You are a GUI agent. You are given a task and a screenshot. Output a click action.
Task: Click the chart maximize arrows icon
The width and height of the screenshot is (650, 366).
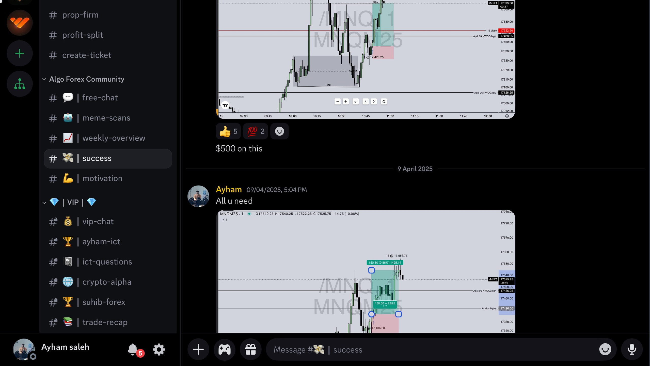(356, 101)
